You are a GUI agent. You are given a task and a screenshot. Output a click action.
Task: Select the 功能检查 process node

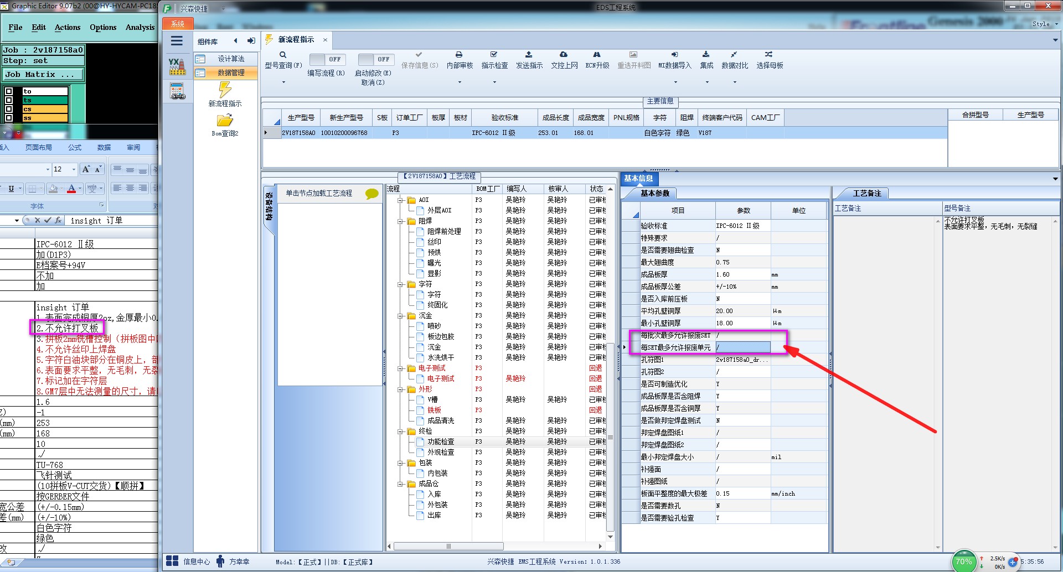click(441, 441)
